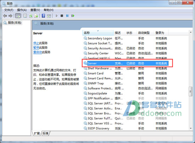Click the gear icon of Software Protection service
195x143 pixels.
[85, 88]
